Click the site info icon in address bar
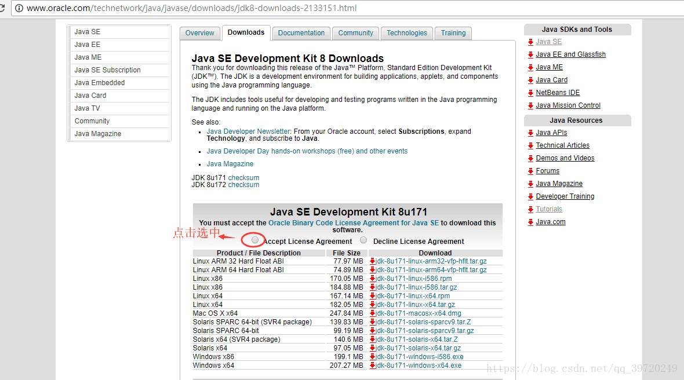684x380 pixels. click(19, 8)
